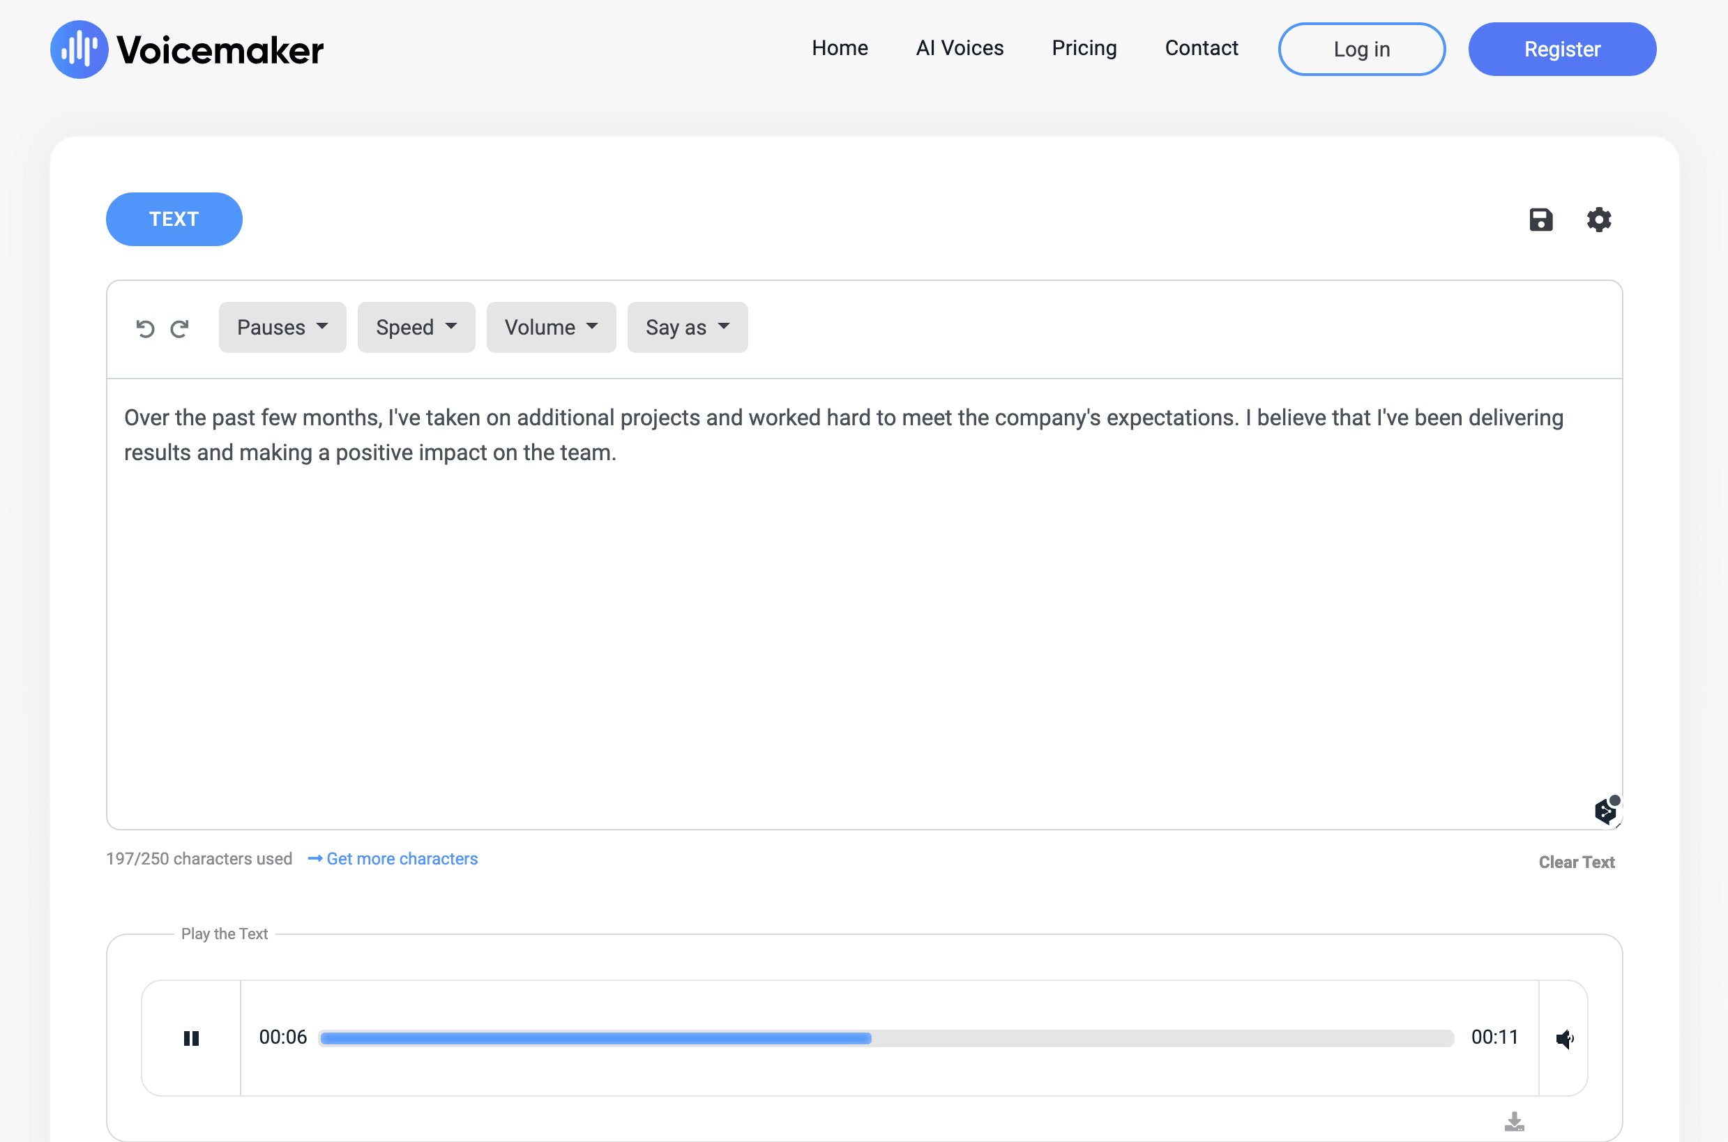This screenshot has height=1142, width=1728.
Task: Click the Log in button
Action: click(1361, 50)
